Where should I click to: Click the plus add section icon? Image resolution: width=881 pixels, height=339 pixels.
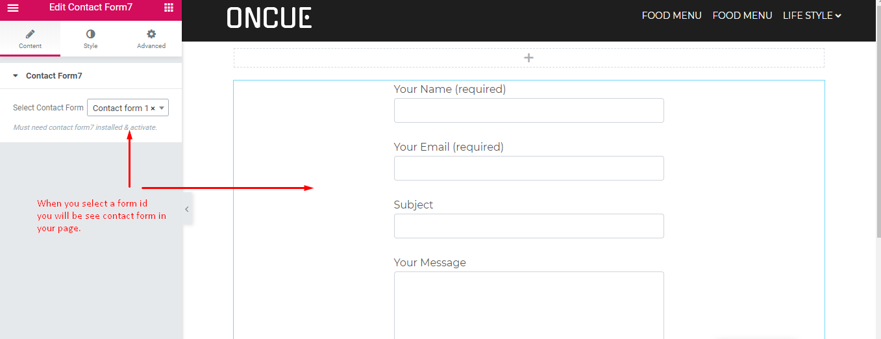click(528, 58)
